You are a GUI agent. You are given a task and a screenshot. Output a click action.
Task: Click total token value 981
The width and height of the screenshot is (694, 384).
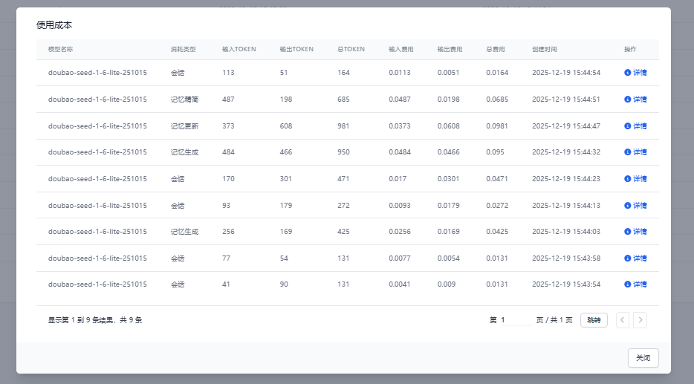pyautogui.click(x=343, y=126)
